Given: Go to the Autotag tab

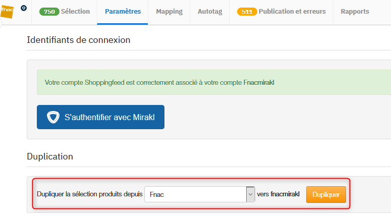Looking at the screenshot, I should (x=210, y=12).
